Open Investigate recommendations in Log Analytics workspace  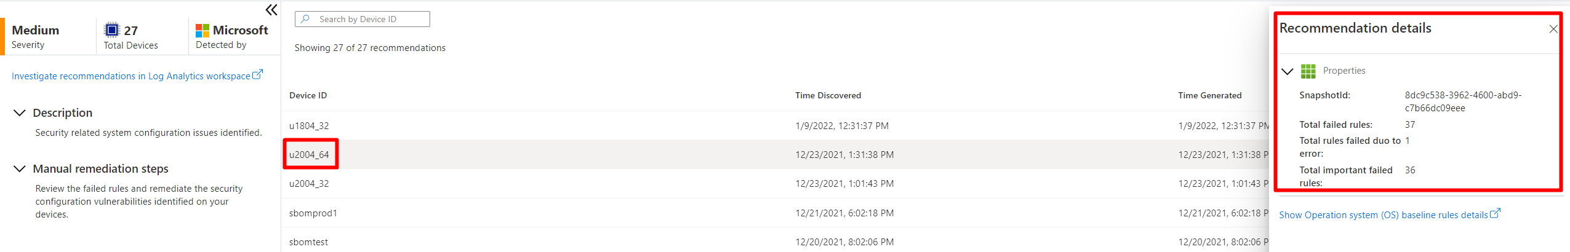coord(131,76)
